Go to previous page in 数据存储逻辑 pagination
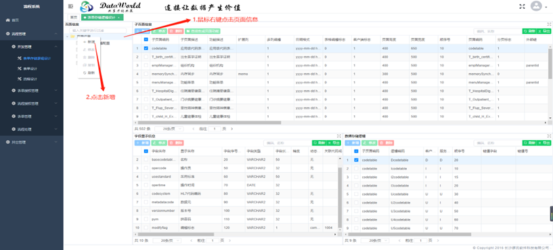The width and height of the screenshot is (553, 250). [x=399, y=240]
